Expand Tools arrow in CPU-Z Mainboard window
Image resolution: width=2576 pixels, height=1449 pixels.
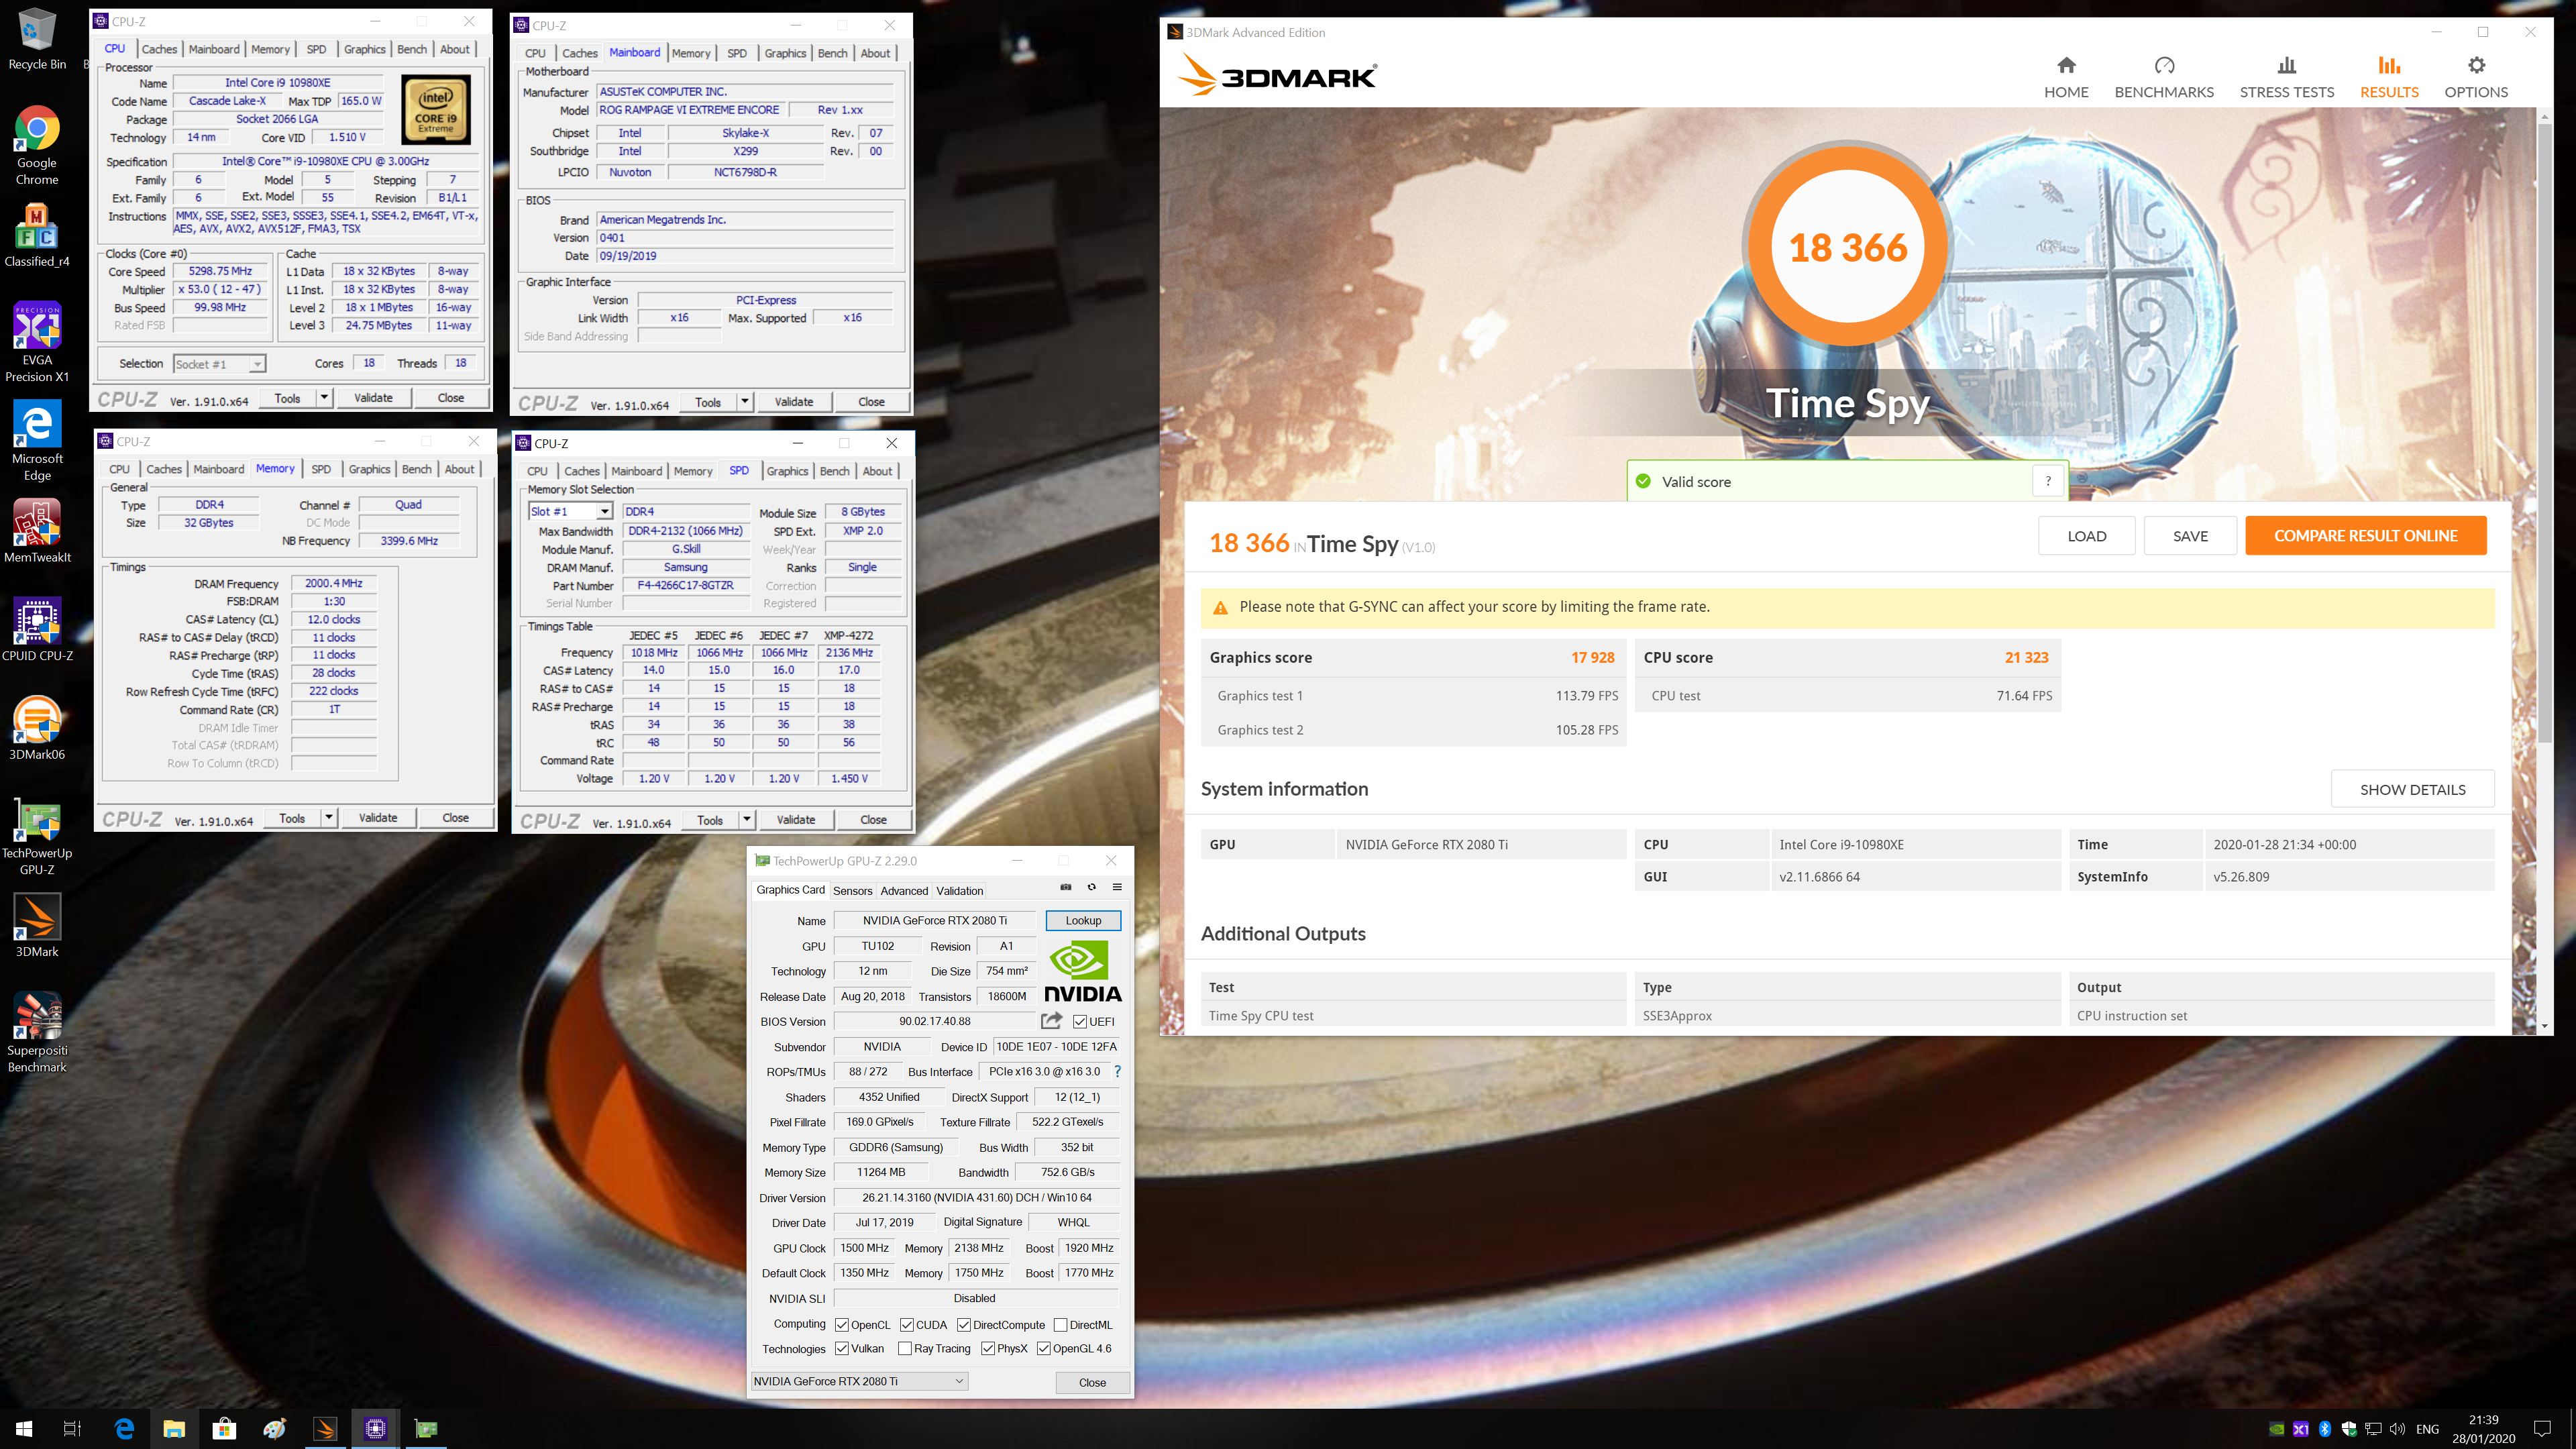point(745,402)
